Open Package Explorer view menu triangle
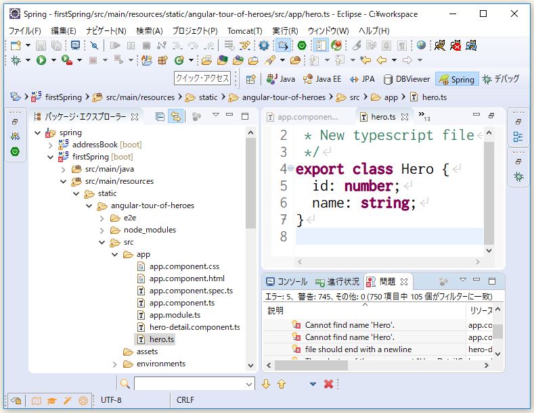 click(x=216, y=115)
